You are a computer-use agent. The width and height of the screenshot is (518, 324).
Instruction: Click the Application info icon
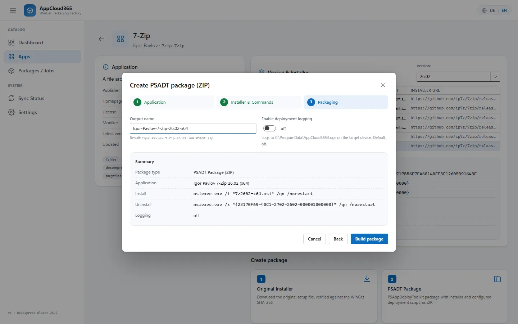point(106,67)
